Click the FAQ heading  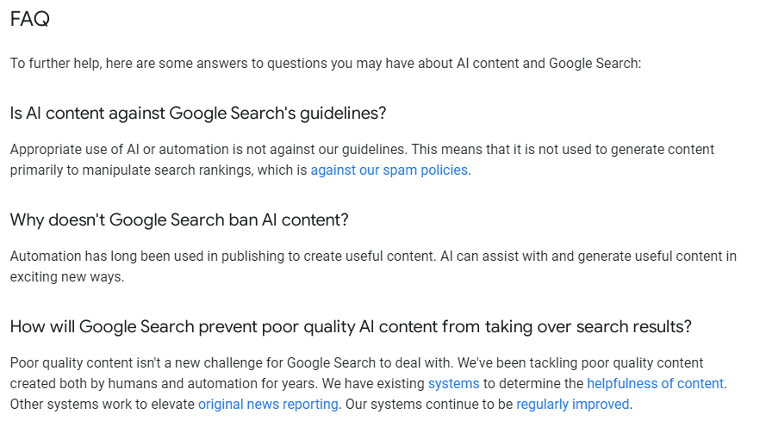pyautogui.click(x=30, y=19)
